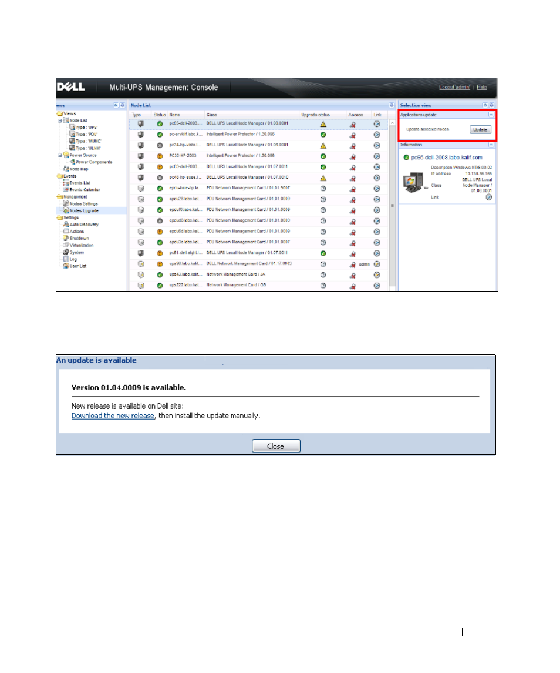
Task: Click UPS type icon for ups43.labo row
Action: [141, 274]
